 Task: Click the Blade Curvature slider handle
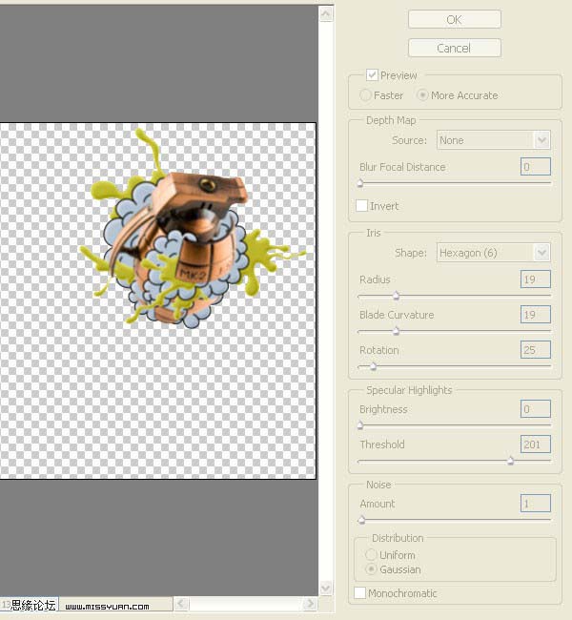[x=396, y=331]
